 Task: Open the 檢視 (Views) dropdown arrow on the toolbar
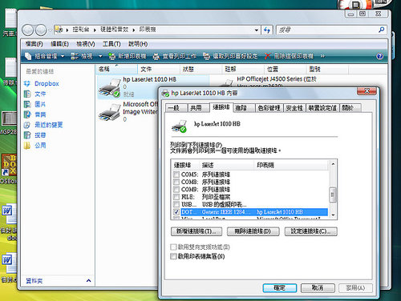click(100, 56)
